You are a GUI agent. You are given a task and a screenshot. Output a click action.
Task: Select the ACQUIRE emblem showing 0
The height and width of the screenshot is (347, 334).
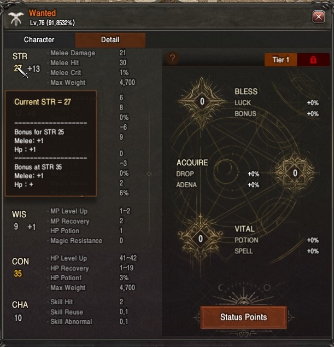(x=295, y=173)
